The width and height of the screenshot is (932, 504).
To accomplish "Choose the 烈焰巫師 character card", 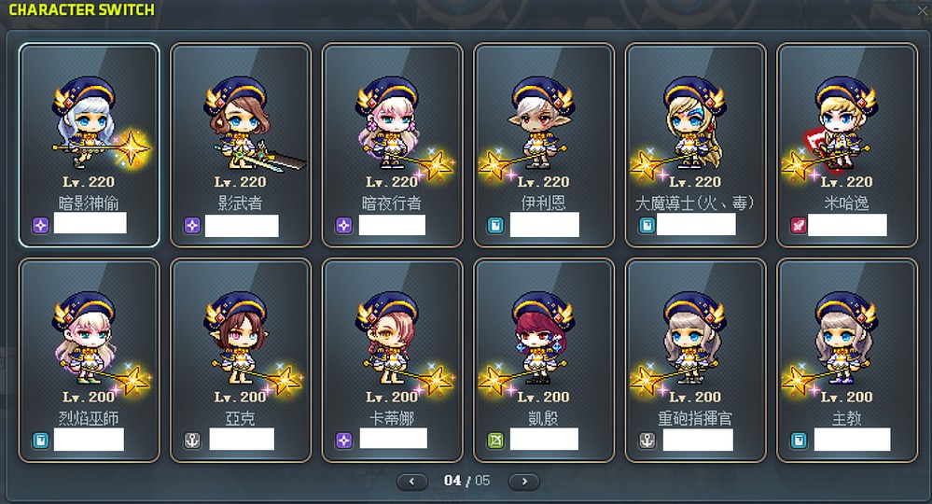I will (90, 360).
